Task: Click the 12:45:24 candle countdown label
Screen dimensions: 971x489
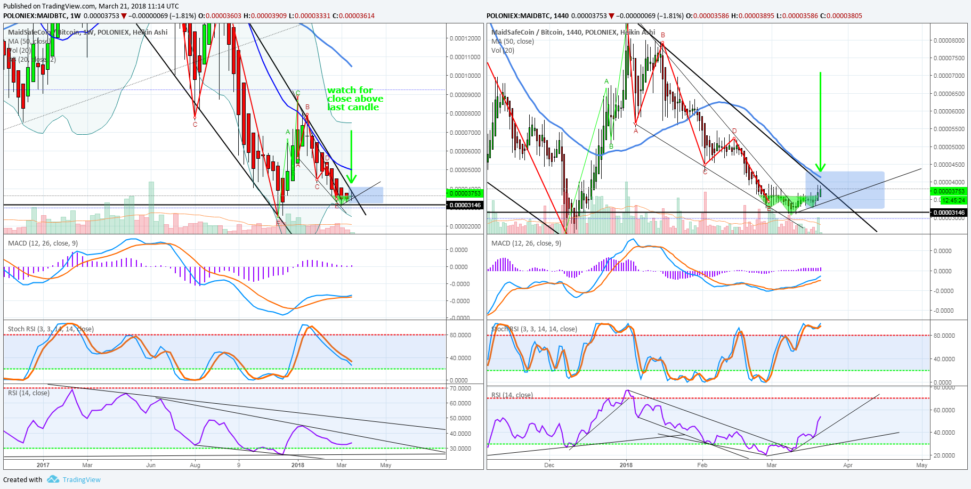Action: coord(953,200)
